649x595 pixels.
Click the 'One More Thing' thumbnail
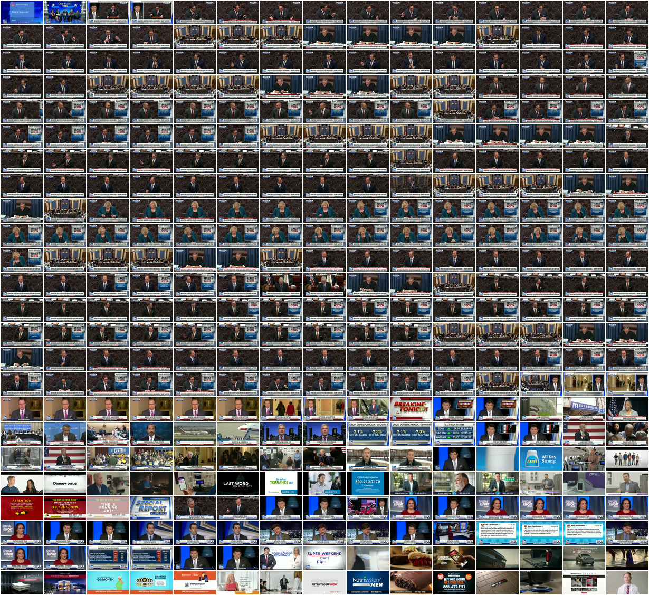(64, 12)
